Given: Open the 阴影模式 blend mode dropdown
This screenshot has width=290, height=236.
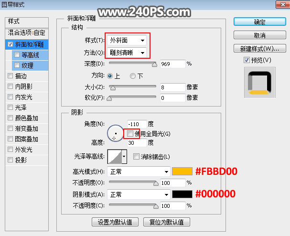Looking at the screenshot, I should tap(139, 194).
